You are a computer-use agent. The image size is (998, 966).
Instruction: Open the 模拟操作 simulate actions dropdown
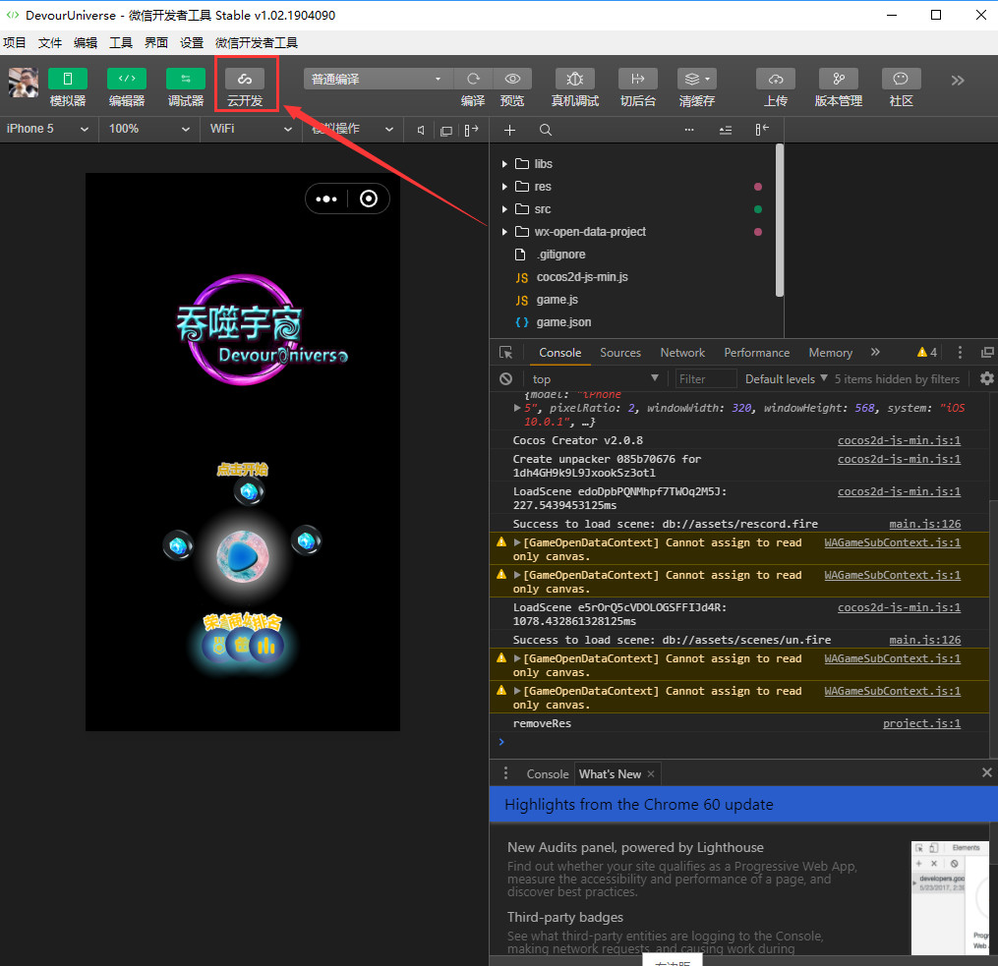pyautogui.click(x=352, y=129)
